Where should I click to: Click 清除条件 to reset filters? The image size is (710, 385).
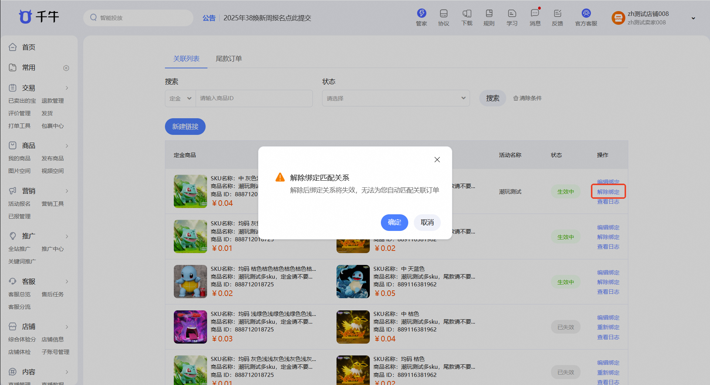[x=528, y=98]
